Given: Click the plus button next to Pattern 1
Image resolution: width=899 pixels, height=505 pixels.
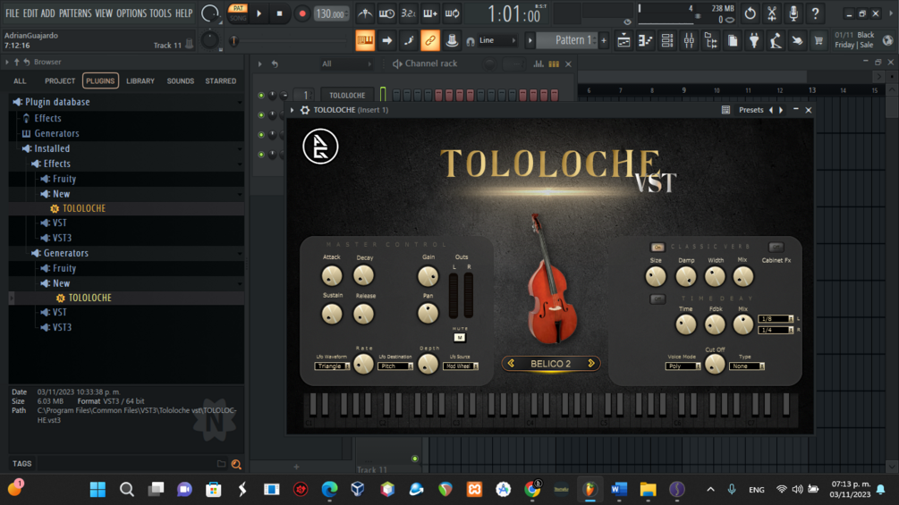Looking at the screenshot, I should pyautogui.click(x=604, y=40).
